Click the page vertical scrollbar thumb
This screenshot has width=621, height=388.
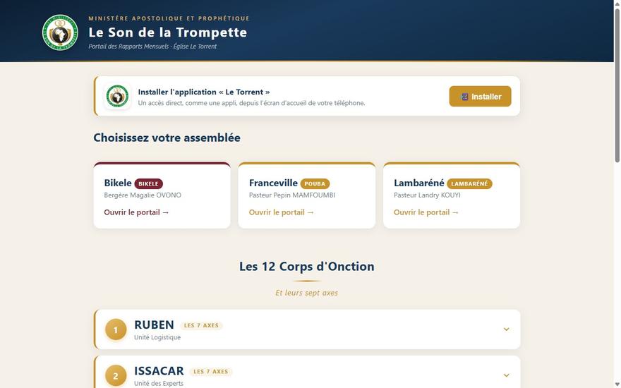(x=617, y=85)
